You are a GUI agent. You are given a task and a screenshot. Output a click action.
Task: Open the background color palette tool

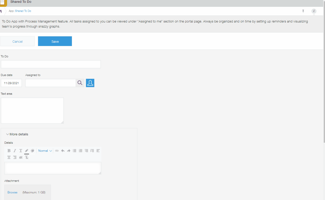click(33, 151)
